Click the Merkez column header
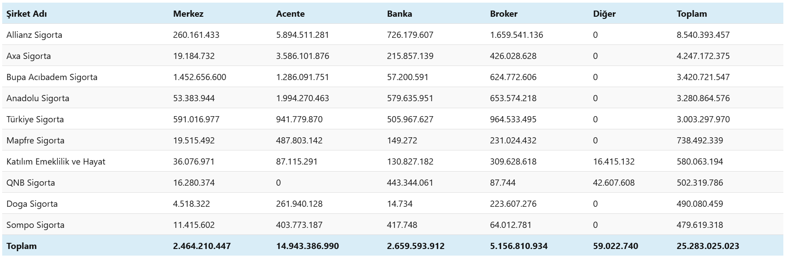This screenshot has width=786, height=260. click(188, 14)
